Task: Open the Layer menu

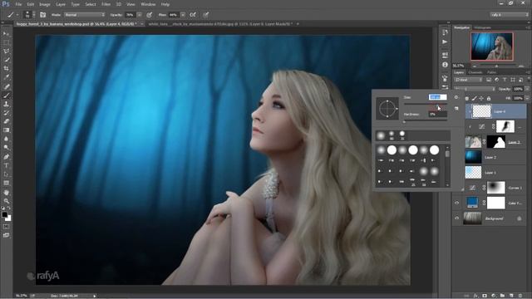Action: click(x=61, y=4)
